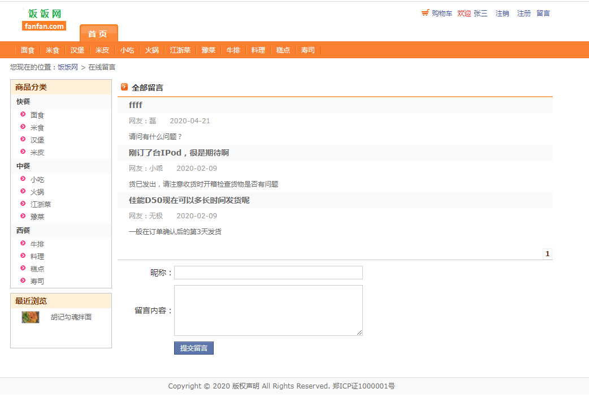
Task: Open 江浙菜 in sidebar category list
Action: (x=41, y=204)
